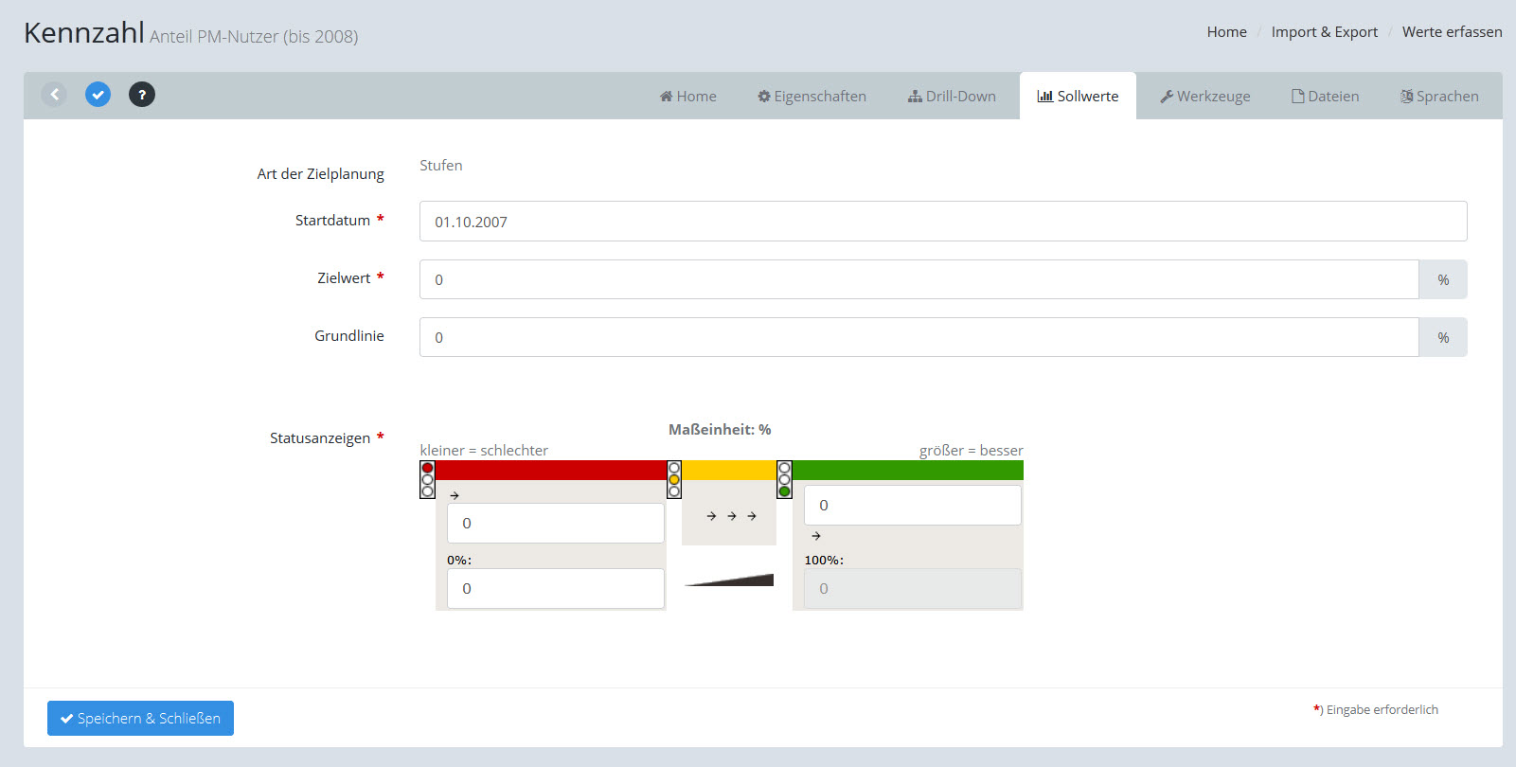Click the green status color bar
1516x767 pixels.
[907, 471]
